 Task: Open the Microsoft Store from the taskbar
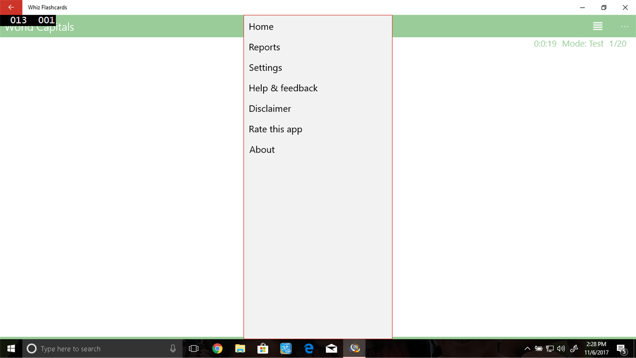pos(263,348)
